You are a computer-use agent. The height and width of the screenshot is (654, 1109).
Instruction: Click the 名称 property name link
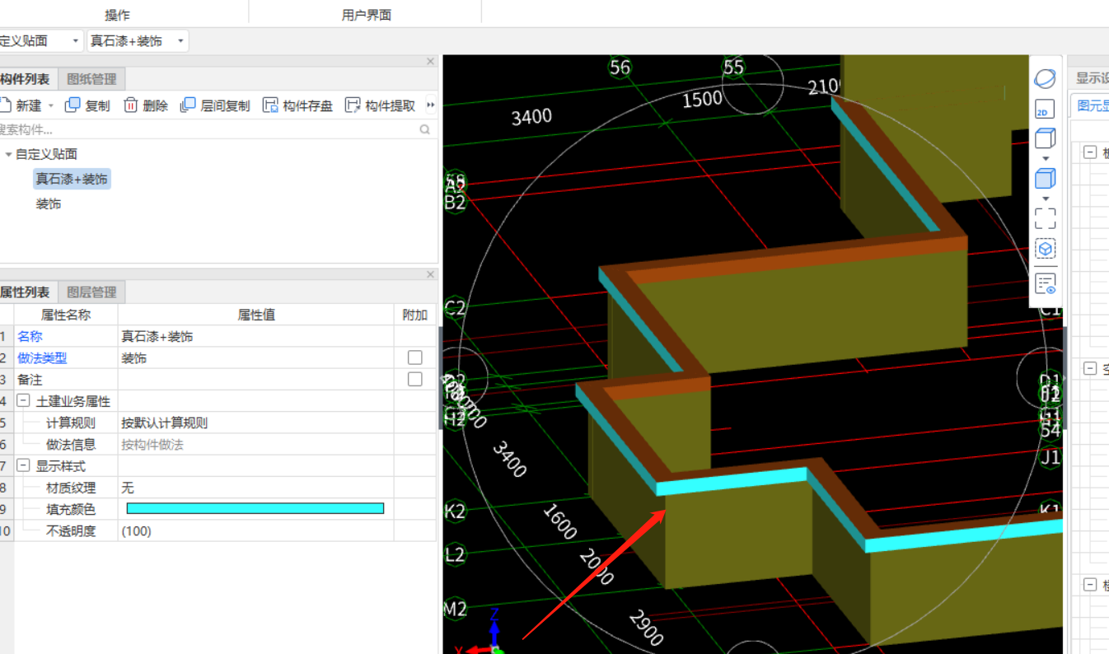pos(30,336)
